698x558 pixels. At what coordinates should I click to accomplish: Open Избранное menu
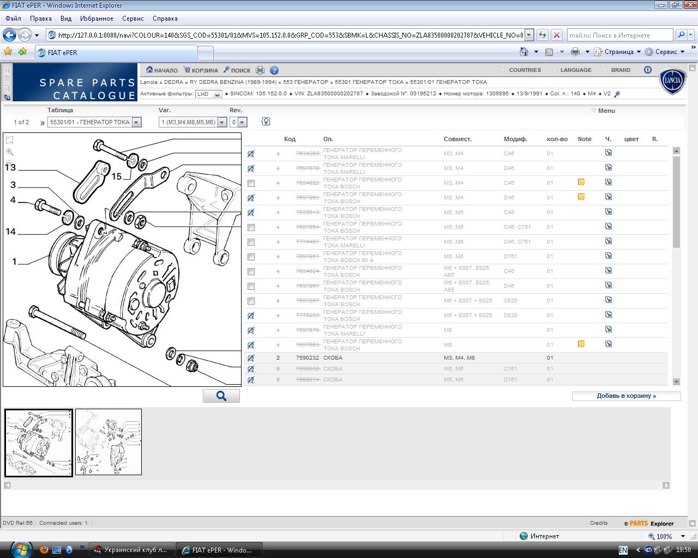pos(97,18)
